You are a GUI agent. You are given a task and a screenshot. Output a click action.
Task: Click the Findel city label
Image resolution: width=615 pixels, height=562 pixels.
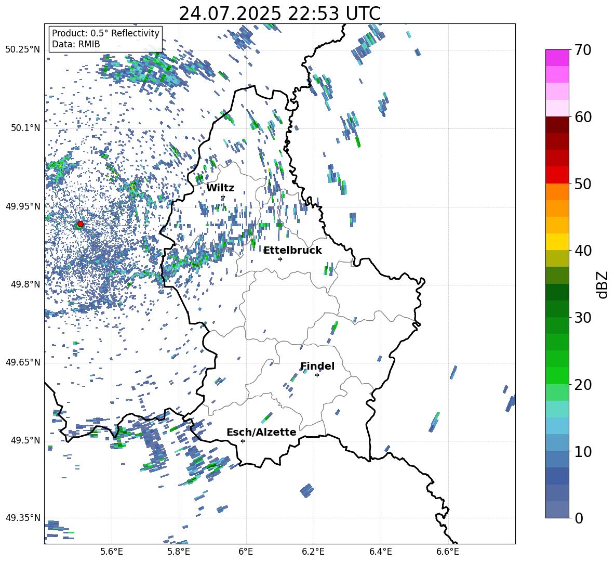tap(317, 366)
